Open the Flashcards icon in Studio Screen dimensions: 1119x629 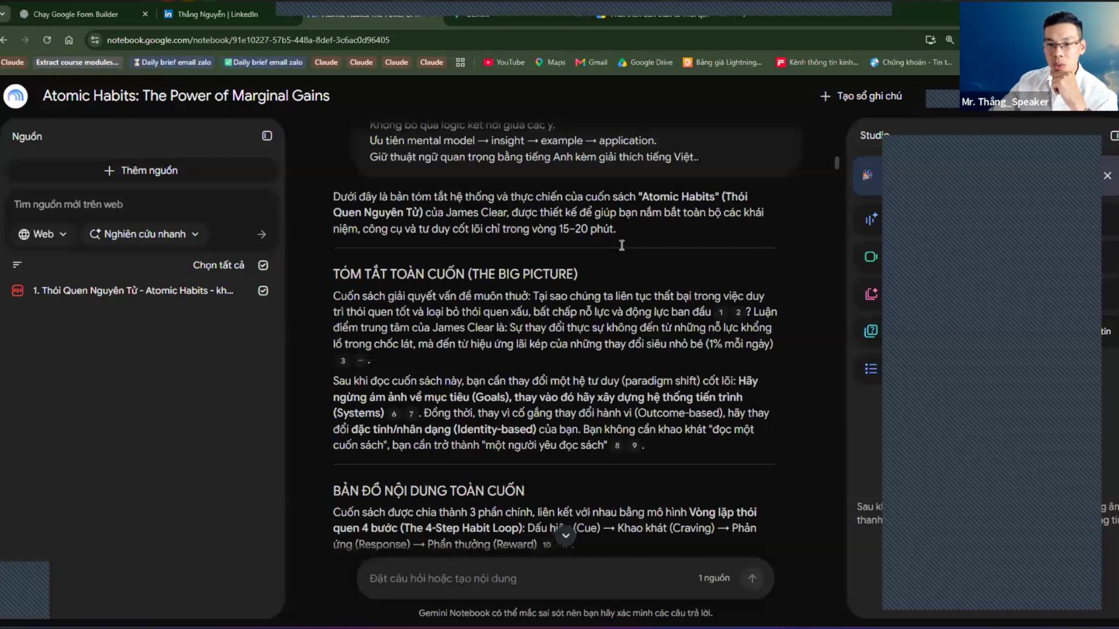pyautogui.click(x=871, y=294)
